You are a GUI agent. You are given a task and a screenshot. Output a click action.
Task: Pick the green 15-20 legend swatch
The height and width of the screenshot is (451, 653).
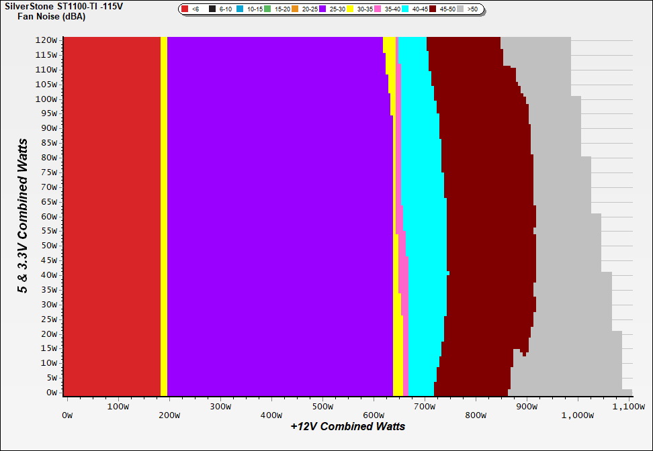pos(268,9)
